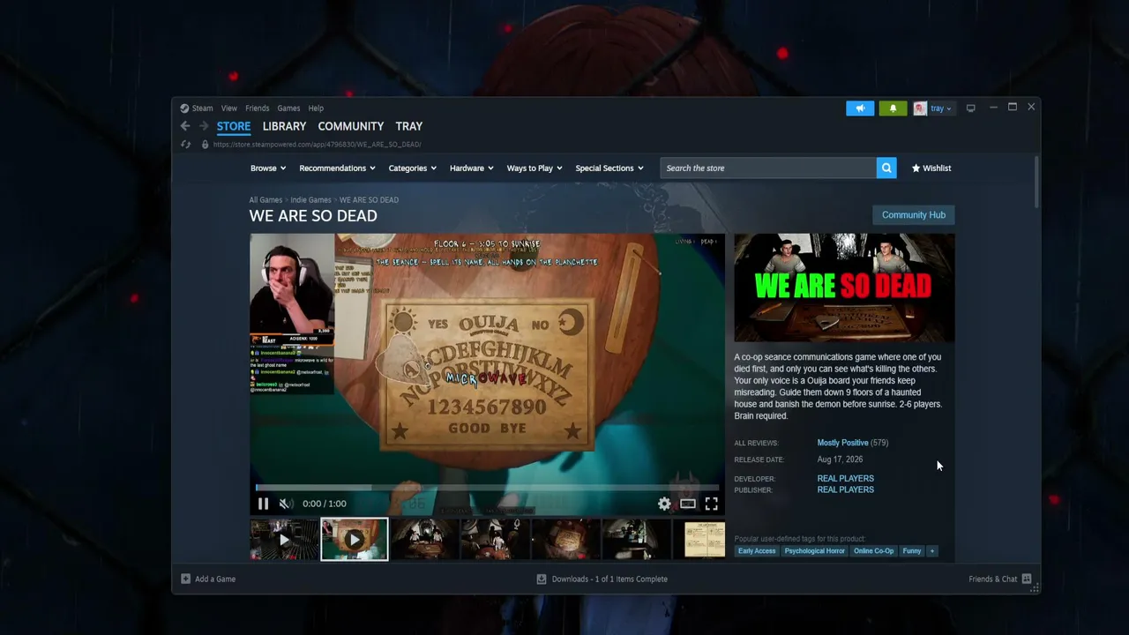Open the green notifications bell
The image size is (1129, 635).
893,108
